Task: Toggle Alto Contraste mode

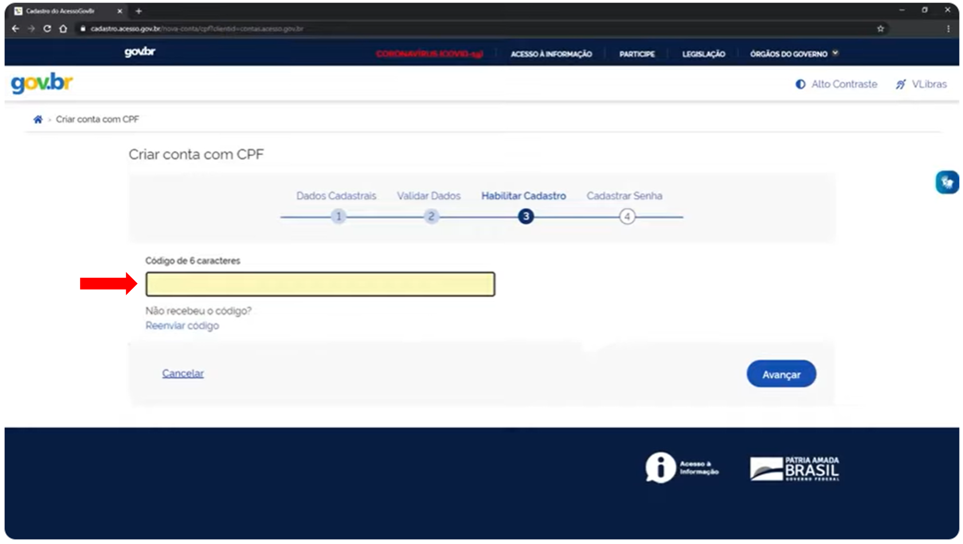Action: [836, 84]
